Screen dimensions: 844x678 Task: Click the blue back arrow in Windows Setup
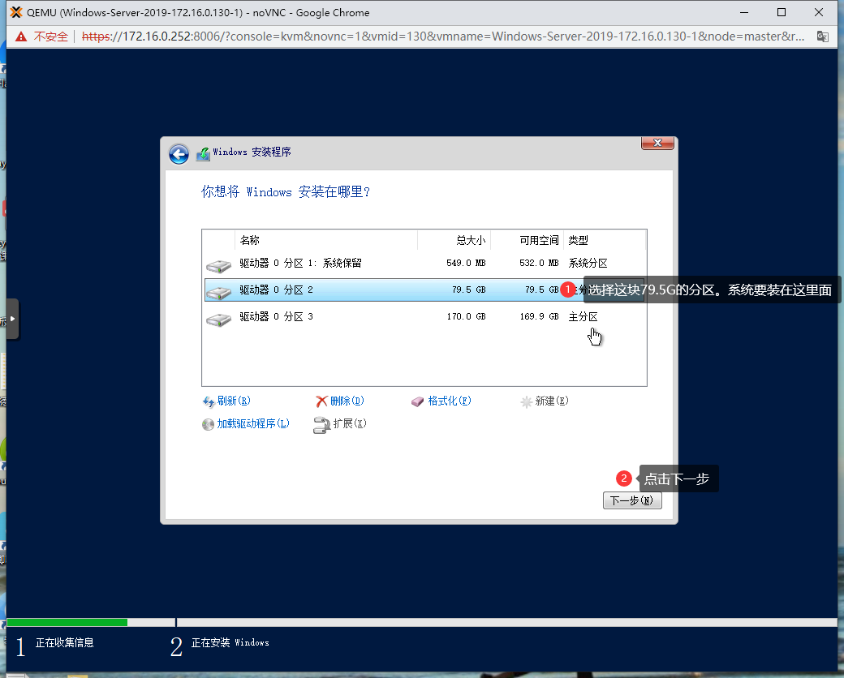pyautogui.click(x=179, y=154)
